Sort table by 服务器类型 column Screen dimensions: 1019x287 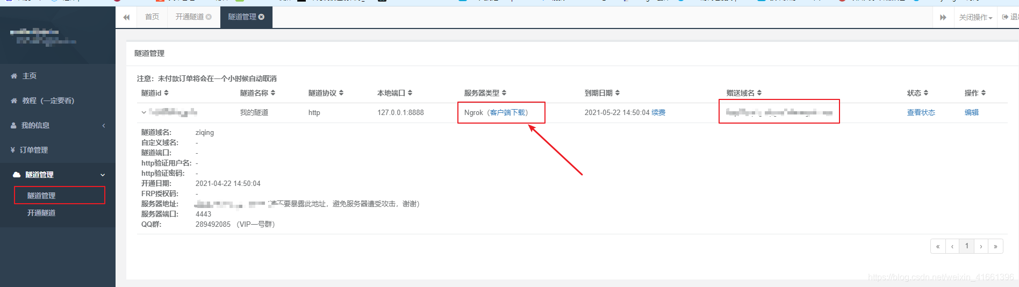click(x=485, y=93)
